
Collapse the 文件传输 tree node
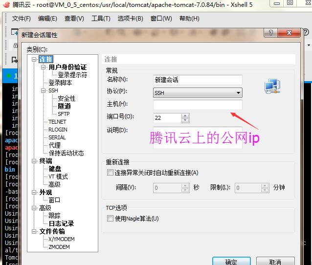click(34, 231)
